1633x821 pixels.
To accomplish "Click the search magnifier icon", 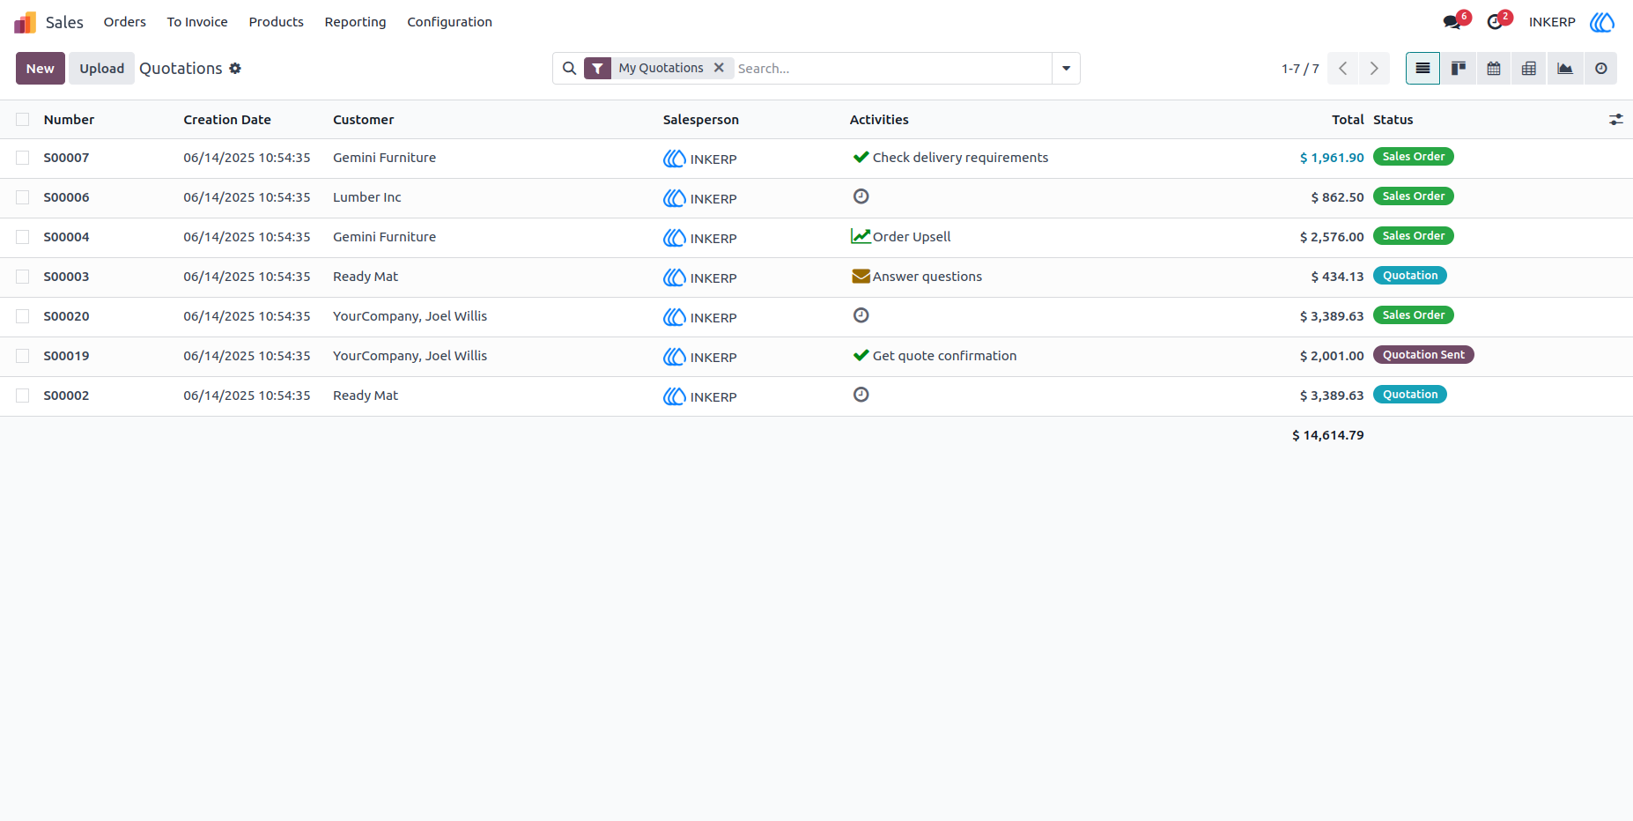I will point(569,68).
